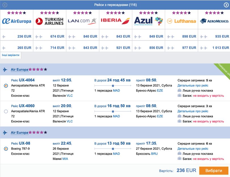The image size is (230, 177).
Task: Click the Turkish Airlines logo
Action: point(50,21)
